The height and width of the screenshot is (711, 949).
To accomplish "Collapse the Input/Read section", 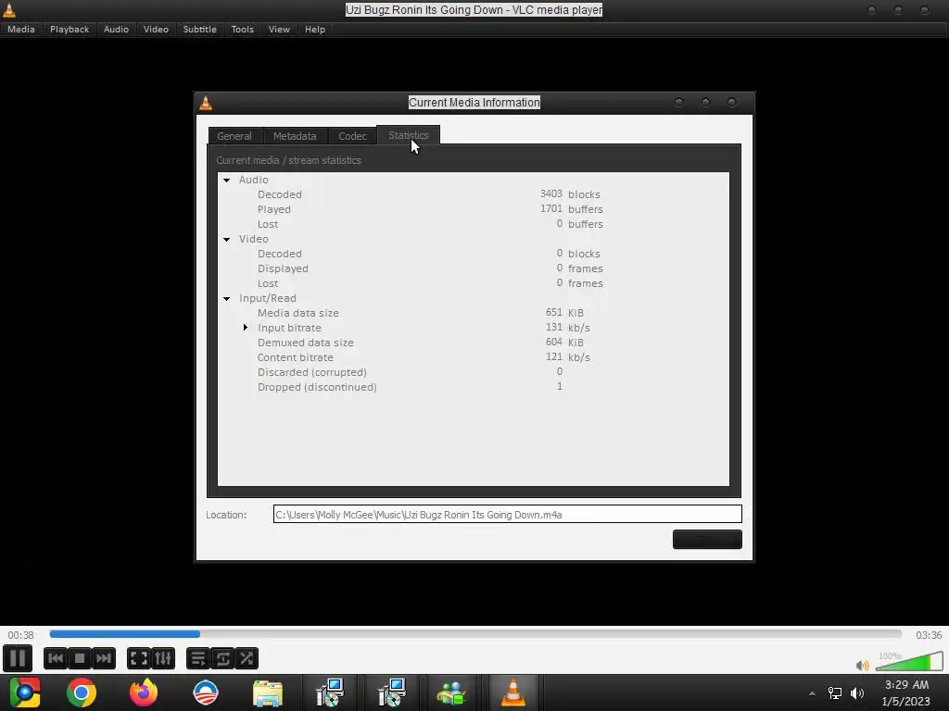I will pos(227,299).
